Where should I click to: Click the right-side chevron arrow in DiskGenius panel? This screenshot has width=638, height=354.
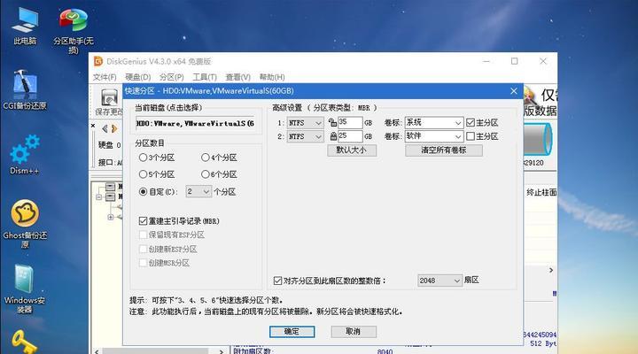551,270
